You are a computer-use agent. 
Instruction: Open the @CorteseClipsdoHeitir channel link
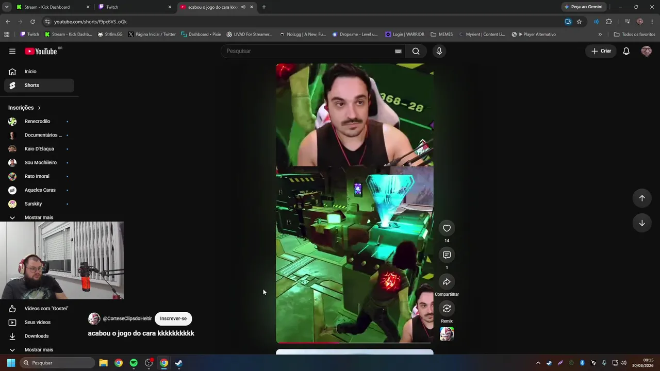[127, 318]
